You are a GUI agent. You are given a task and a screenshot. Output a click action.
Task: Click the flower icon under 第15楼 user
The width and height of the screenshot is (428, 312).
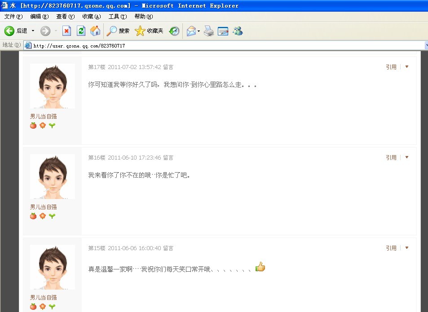click(x=43, y=307)
